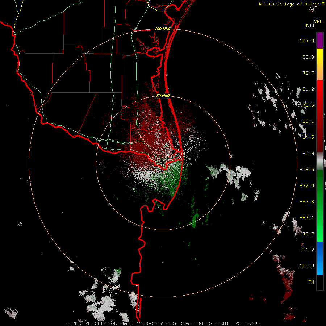Click the purple segment of the color bar
The width and height of the screenshot is (326, 326).
pyautogui.click(x=320, y=40)
